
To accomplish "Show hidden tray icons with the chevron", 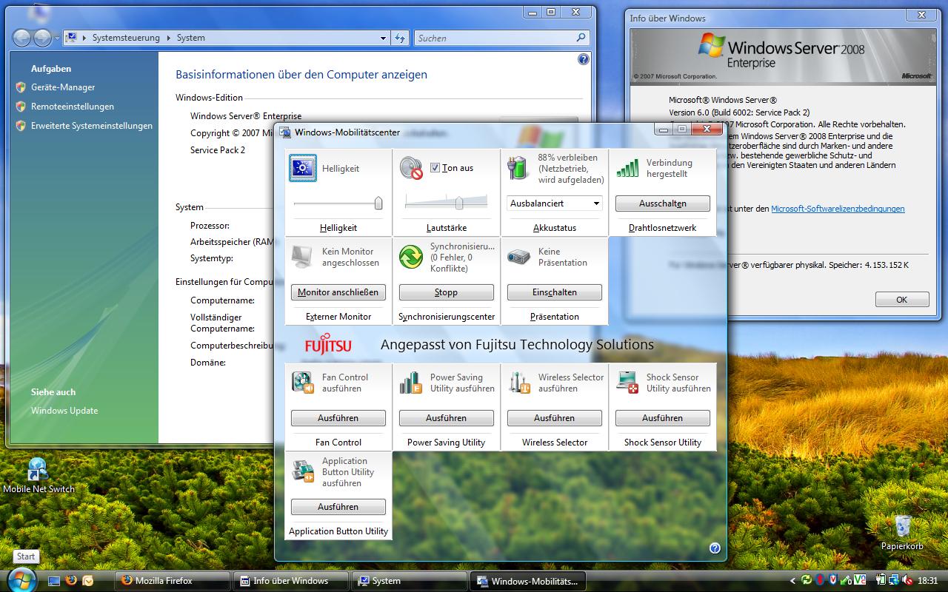I will pyautogui.click(x=792, y=581).
